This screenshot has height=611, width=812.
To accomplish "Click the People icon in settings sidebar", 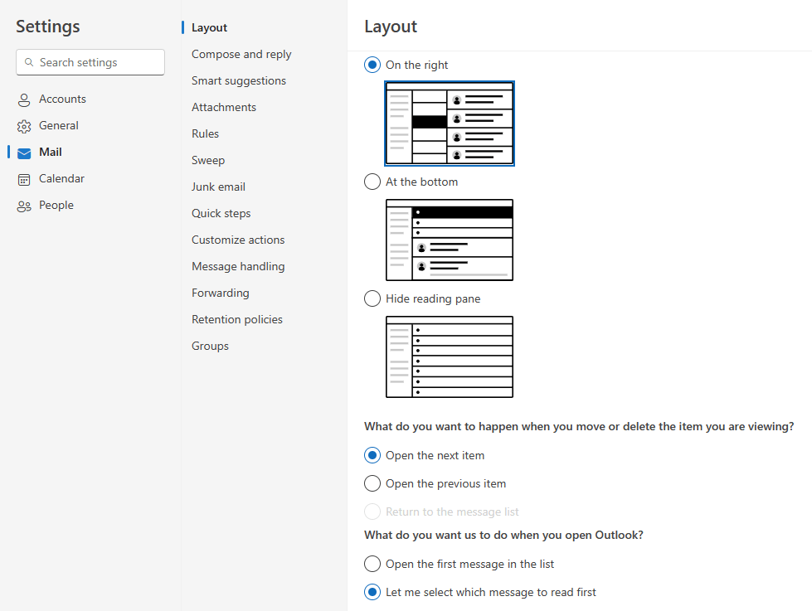I will point(24,206).
